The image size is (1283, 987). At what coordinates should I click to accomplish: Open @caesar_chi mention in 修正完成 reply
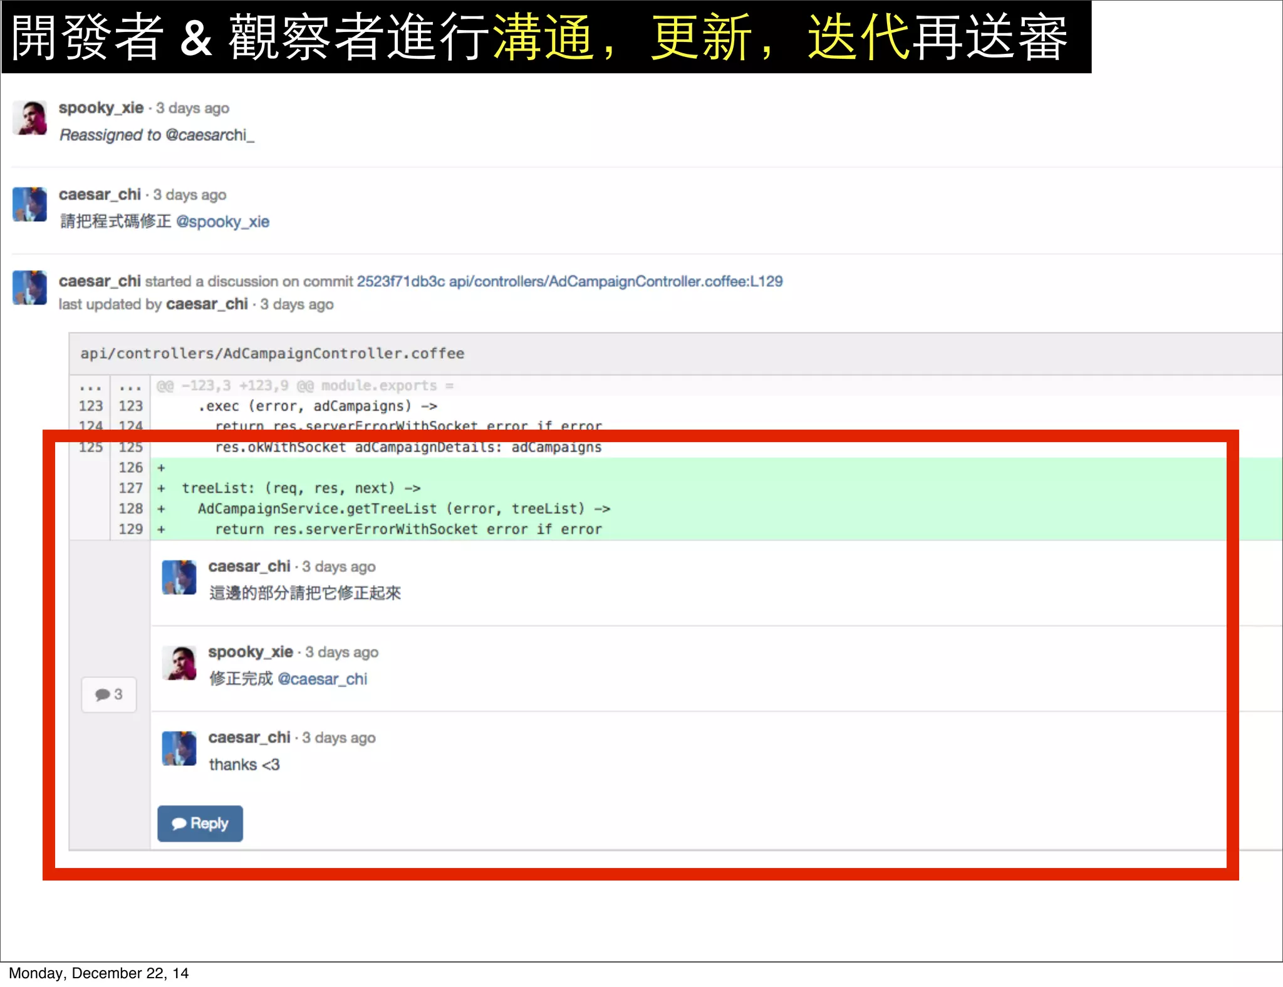[x=322, y=679]
